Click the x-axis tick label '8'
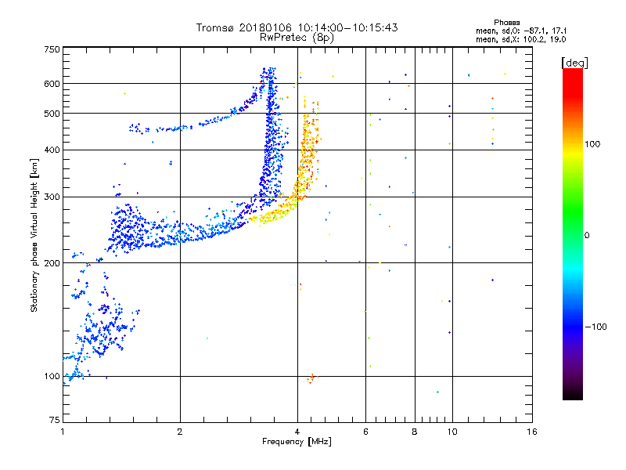 [x=415, y=432]
